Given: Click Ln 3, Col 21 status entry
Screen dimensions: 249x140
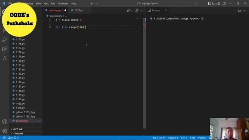Looking at the screenshot, I should [159, 138].
